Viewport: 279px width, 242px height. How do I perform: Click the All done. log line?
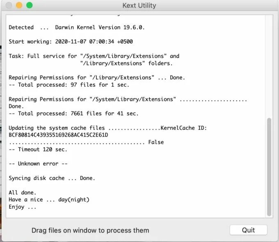point(23,192)
